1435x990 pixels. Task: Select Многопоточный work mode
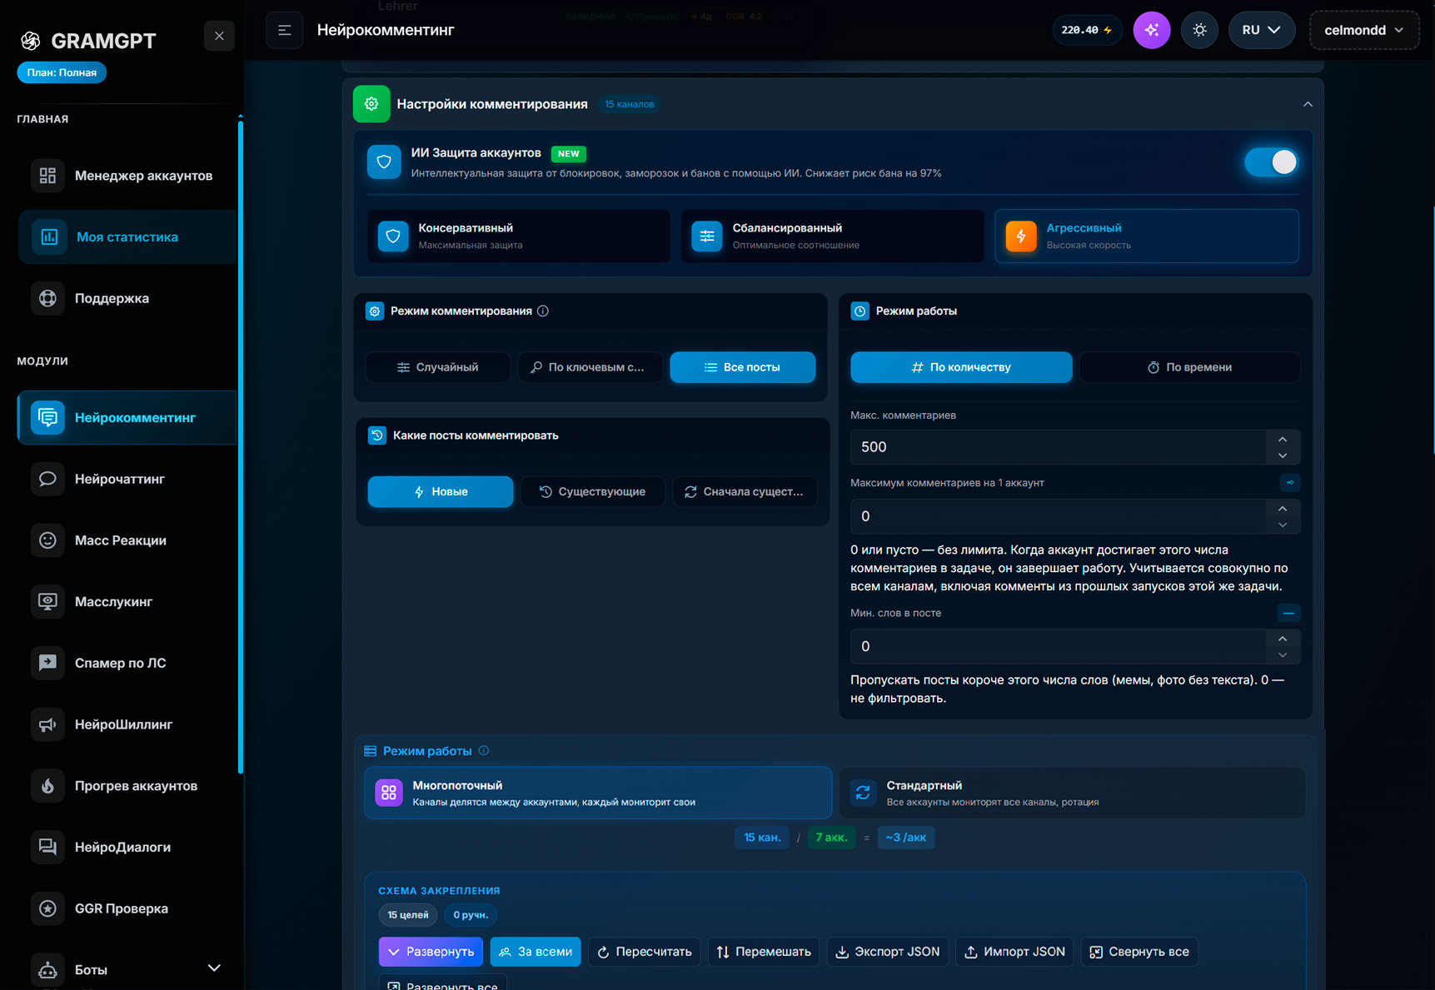pyautogui.click(x=598, y=793)
